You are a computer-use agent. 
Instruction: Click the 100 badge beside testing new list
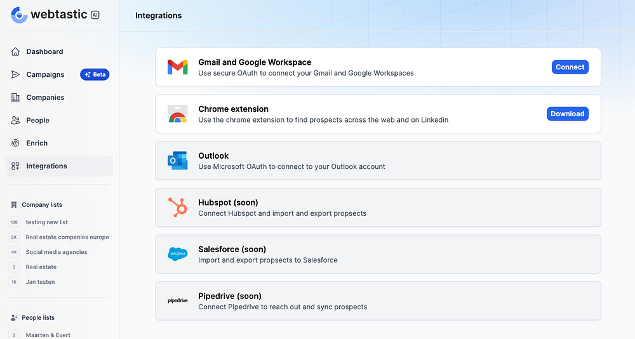(14, 222)
